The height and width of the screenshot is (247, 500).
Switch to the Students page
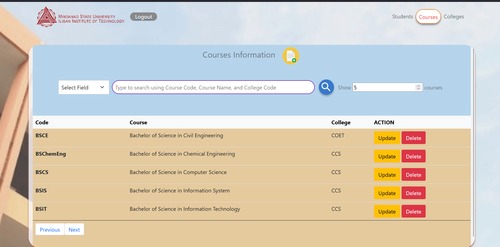coord(402,16)
